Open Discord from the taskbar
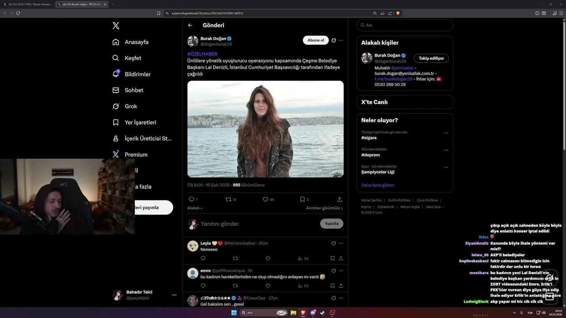Viewport: 566px width, 318px height. tap(313, 313)
